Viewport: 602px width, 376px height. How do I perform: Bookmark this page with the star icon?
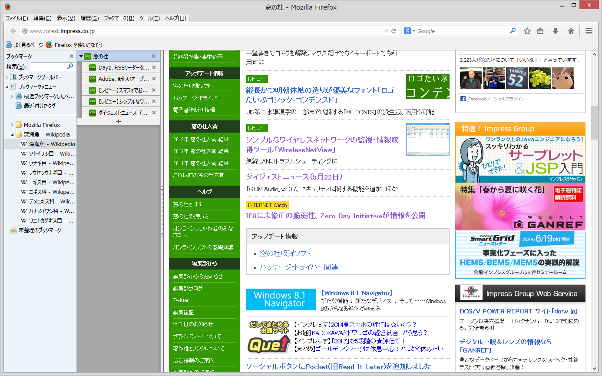pyautogui.click(x=527, y=31)
